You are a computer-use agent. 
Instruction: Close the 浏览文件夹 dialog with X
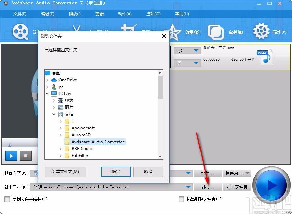164,36
